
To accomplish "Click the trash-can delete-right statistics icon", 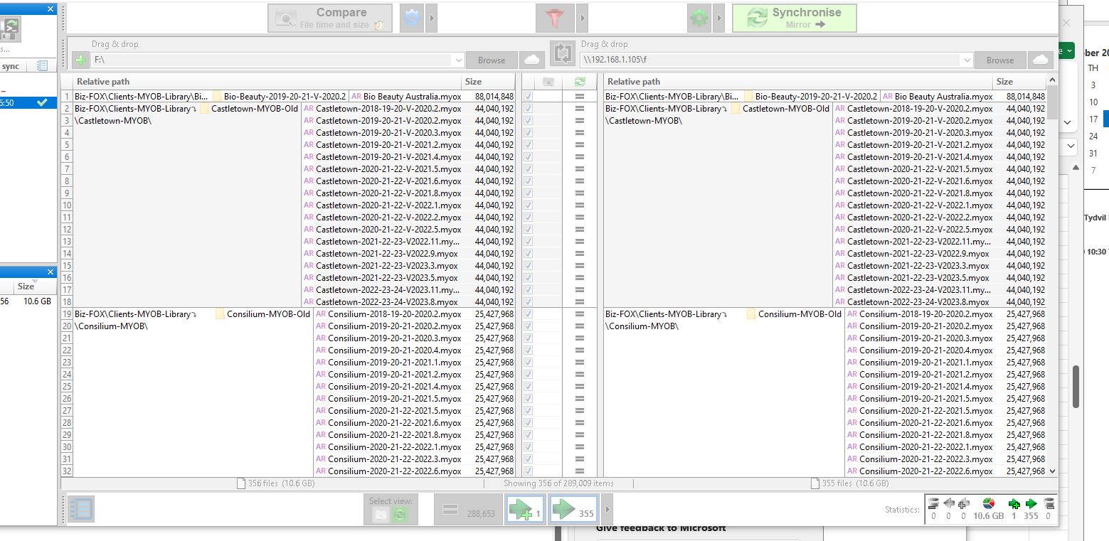I will point(1048,503).
